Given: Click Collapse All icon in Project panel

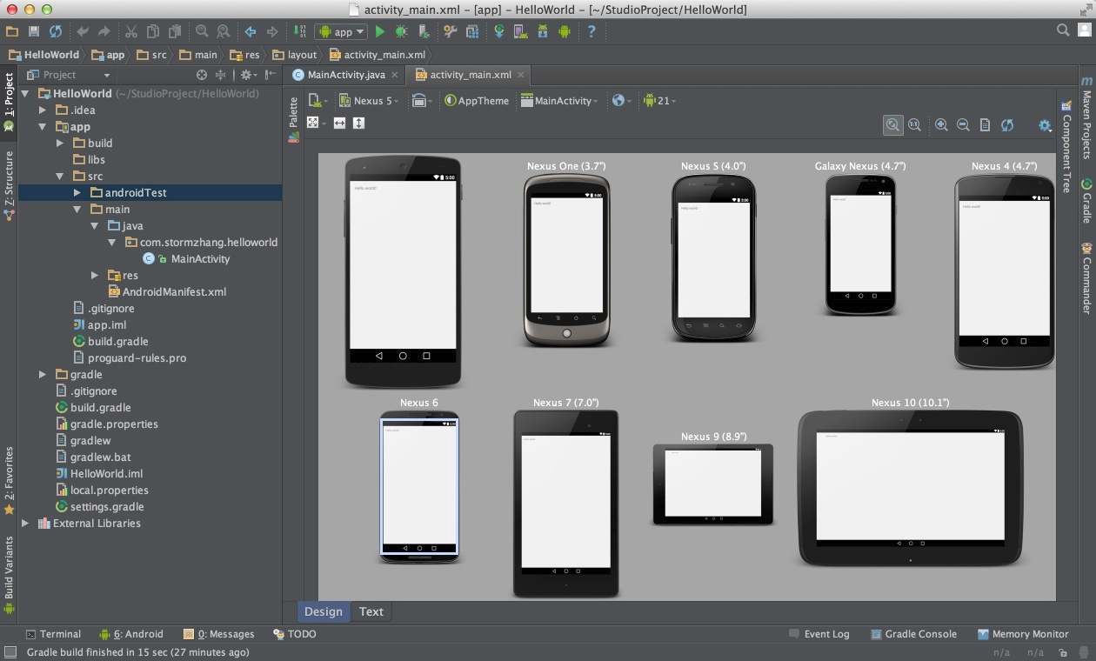Looking at the screenshot, I should coord(220,75).
